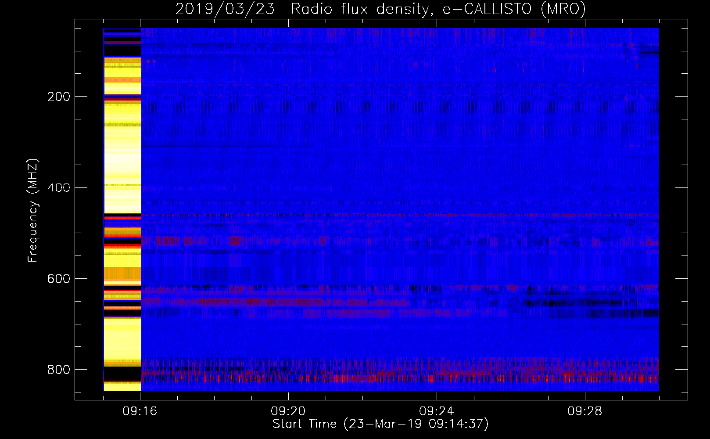The height and width of the screenshot is (439, 710).
Task: Click the 200 frequency tick label
Action: [x=59, y=97]
